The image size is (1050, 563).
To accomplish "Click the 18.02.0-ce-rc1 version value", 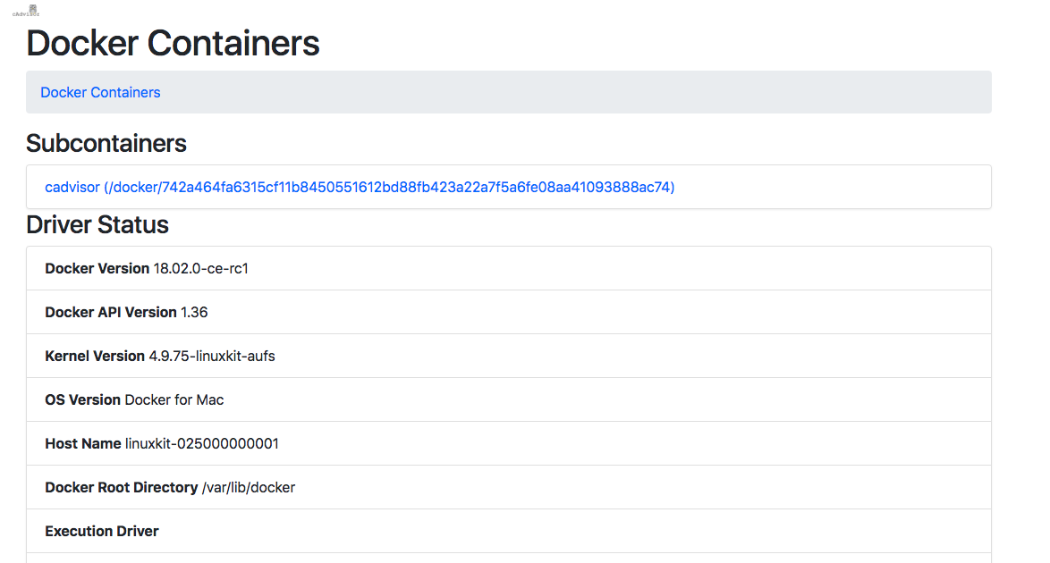I will click(x=200, y=268).
